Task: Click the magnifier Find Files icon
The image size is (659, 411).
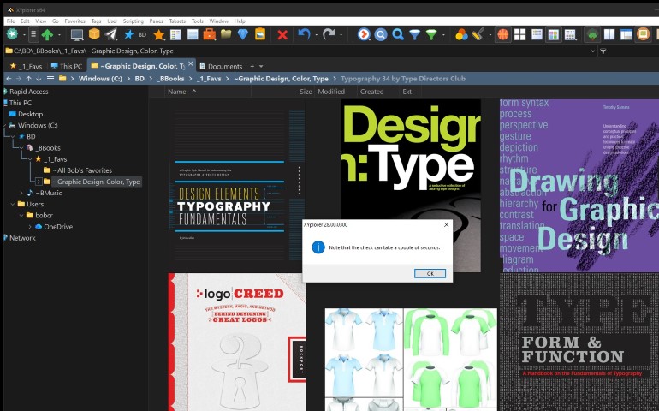Action: coord(398,35)
